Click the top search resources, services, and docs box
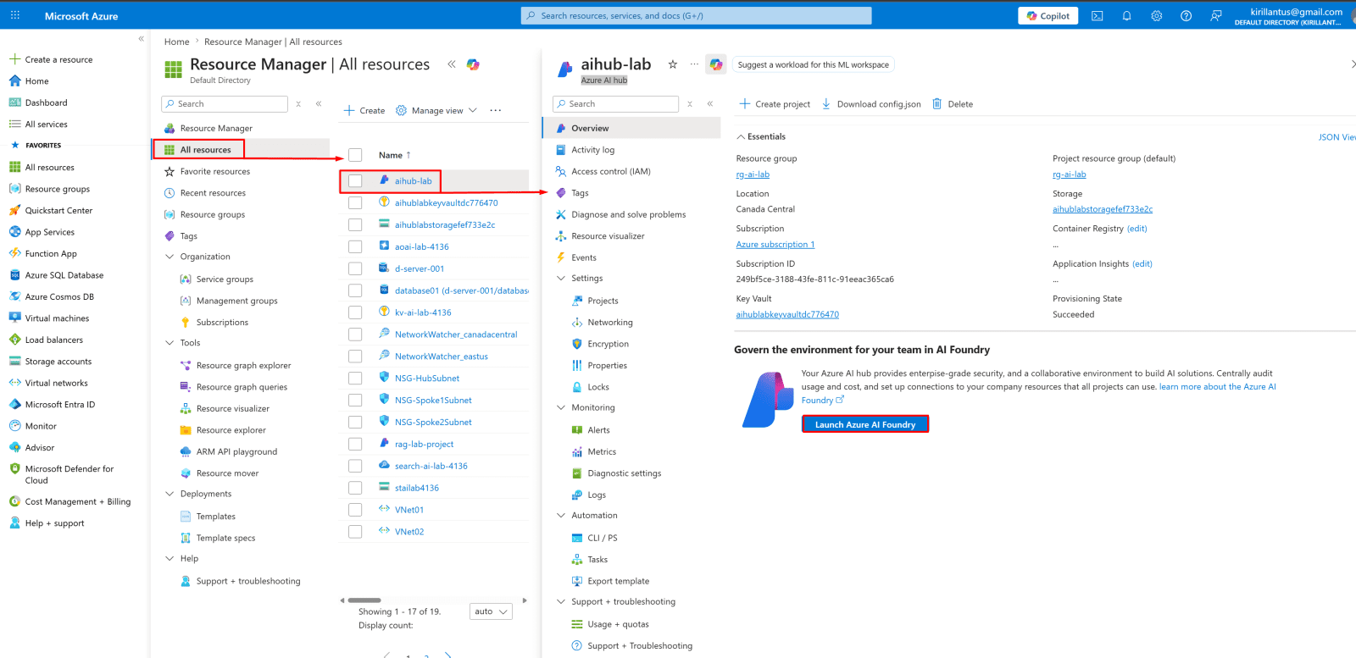 tap(696, 15)
